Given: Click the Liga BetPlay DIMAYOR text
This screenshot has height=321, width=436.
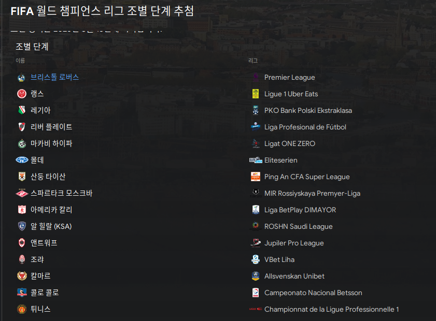Looking at the screenshot, I should click(x=300, y=210).
